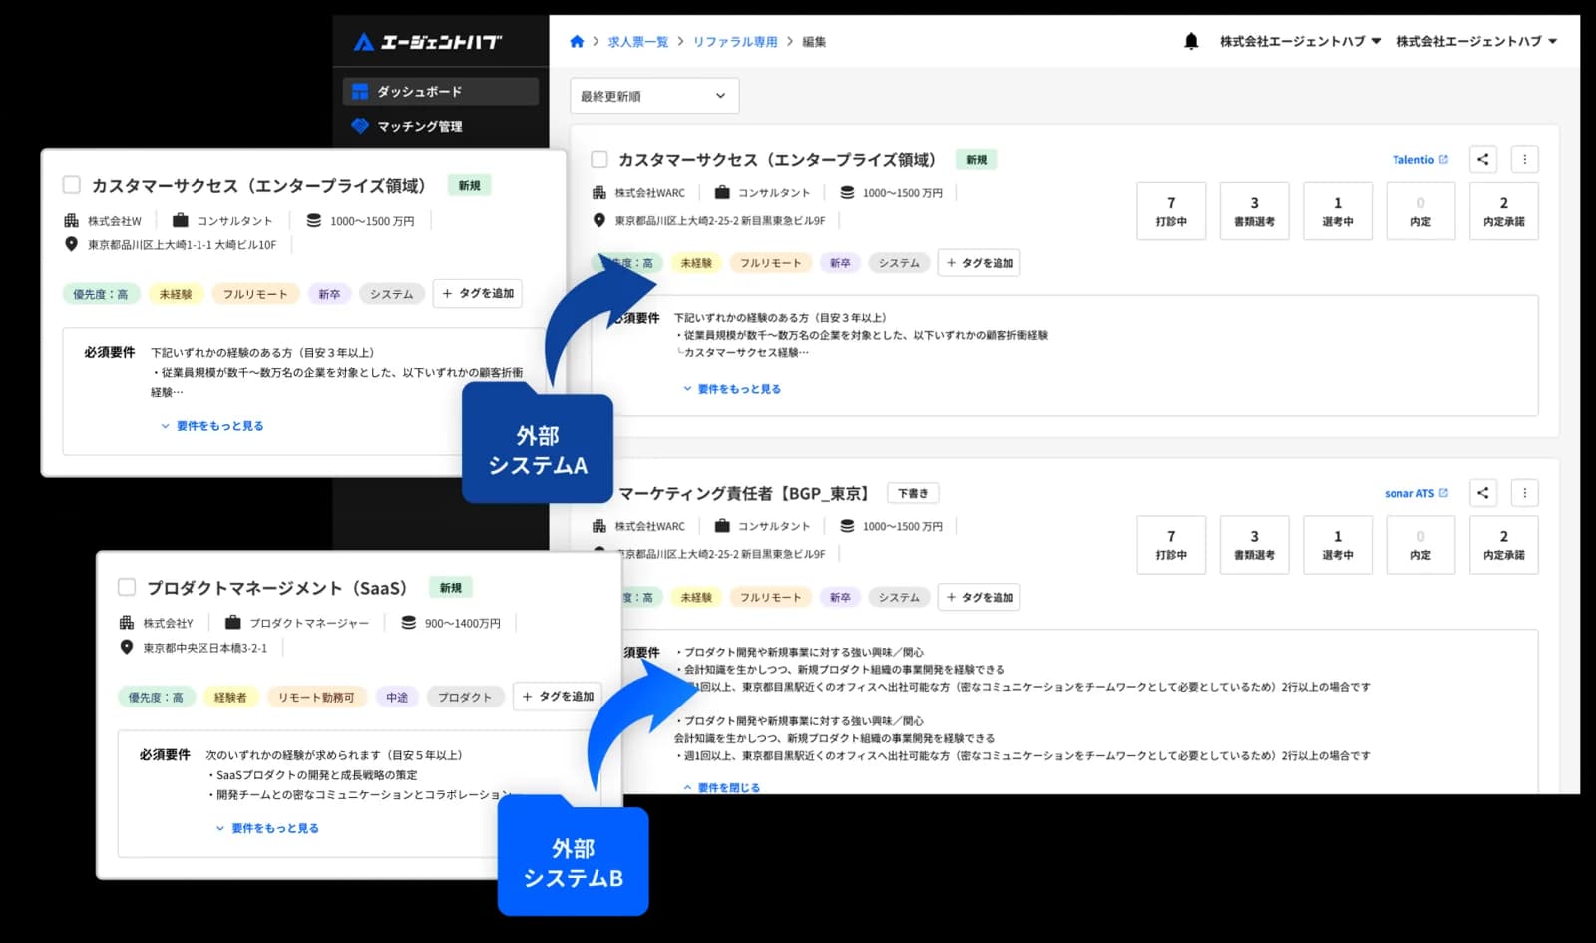The height and width of the screenshot is (943, 1596).
Task: Click リモート勤務可 tag
Action: pos(316,697)
